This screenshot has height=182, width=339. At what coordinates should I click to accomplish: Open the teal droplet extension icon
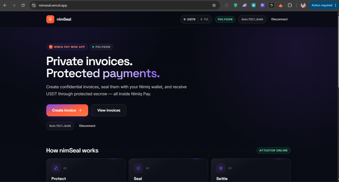click(254, 5)
